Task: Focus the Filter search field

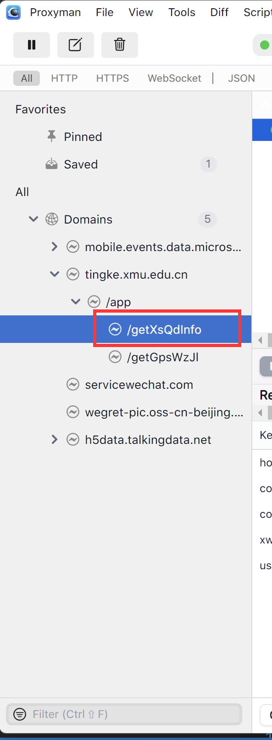Action: 124,714
